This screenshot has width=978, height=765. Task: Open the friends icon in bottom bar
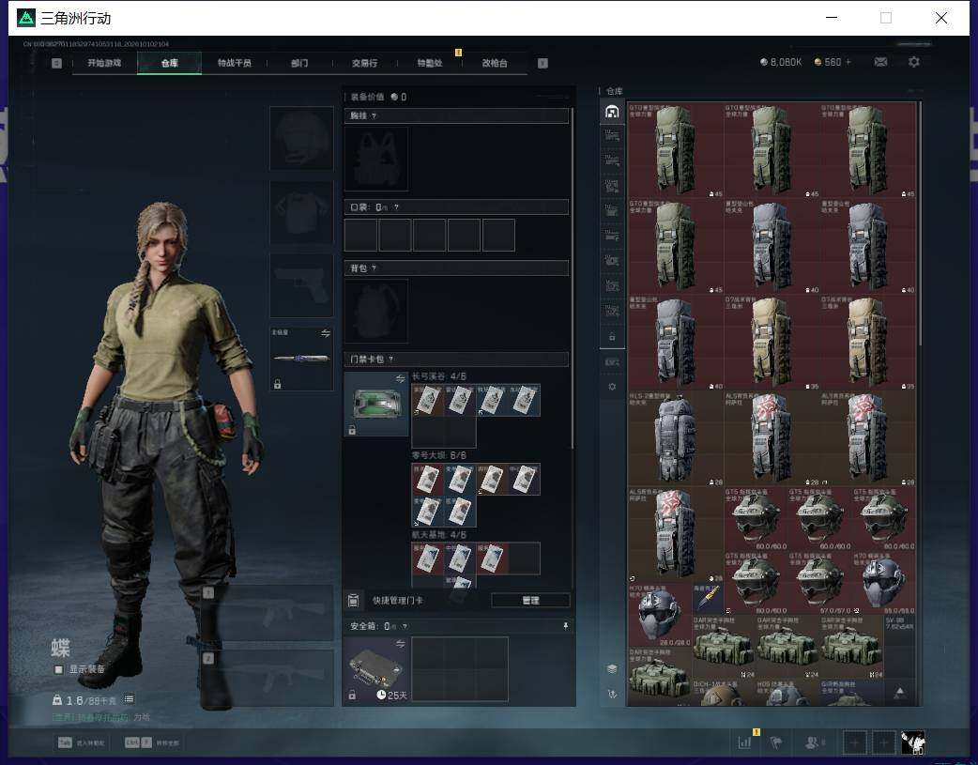click(812, 742)
